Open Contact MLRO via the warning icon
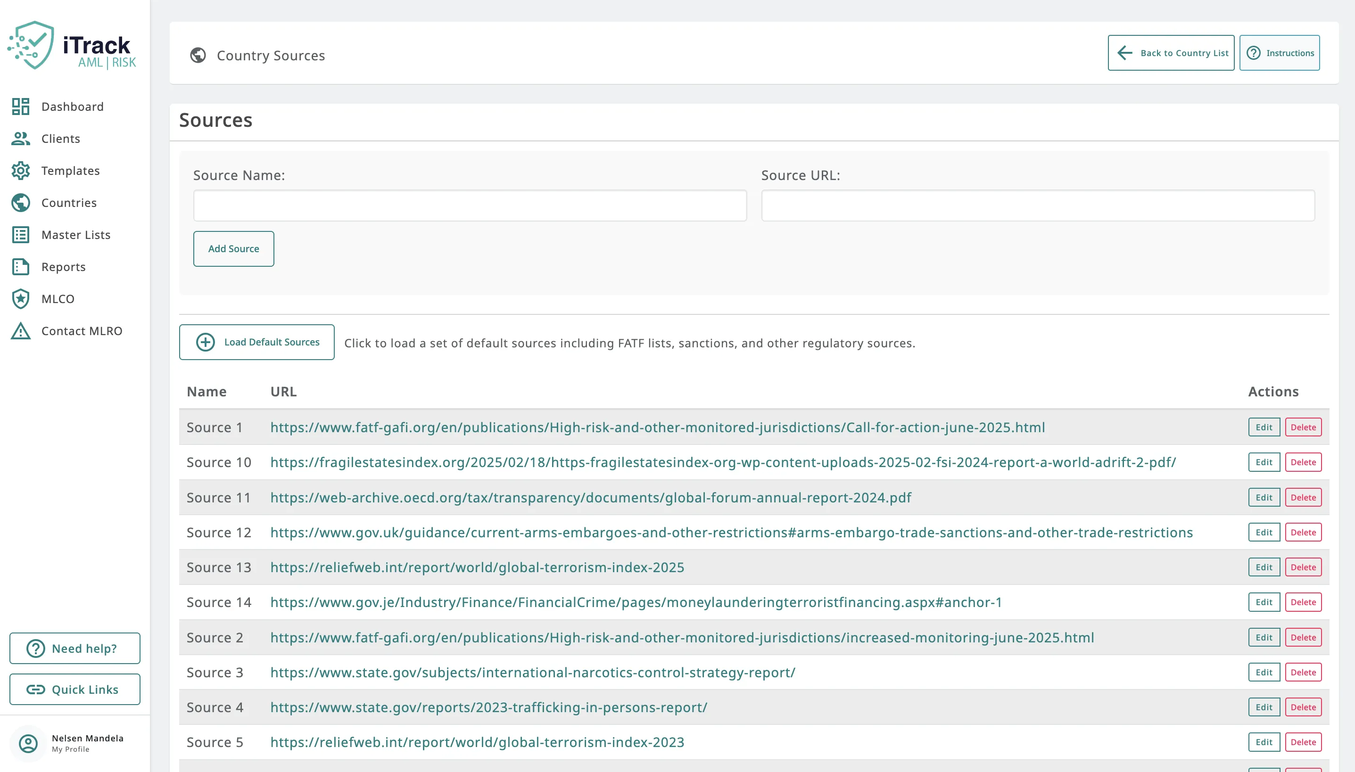Image resolution: width=1355 pixels, height=772 pixels. (20, 331)
